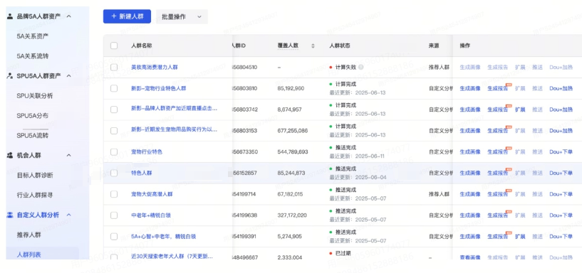Open the 5A+心智+中老年，精锐白领 link
Image resolution: width=582 pixels, height=273 pixels.
(163, 236)
